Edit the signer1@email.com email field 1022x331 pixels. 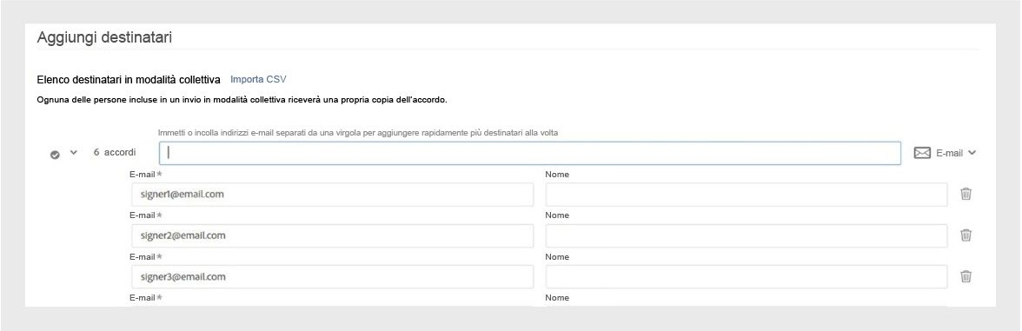point(332,195)
